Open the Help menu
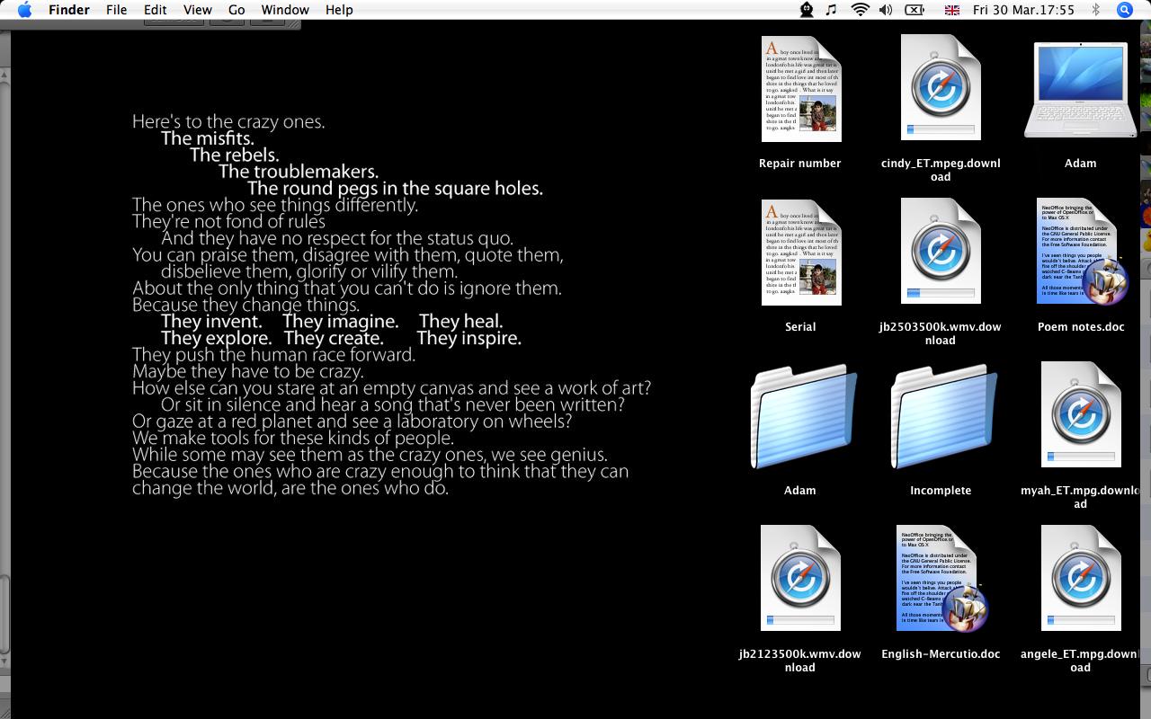 (x=339, y=10)
